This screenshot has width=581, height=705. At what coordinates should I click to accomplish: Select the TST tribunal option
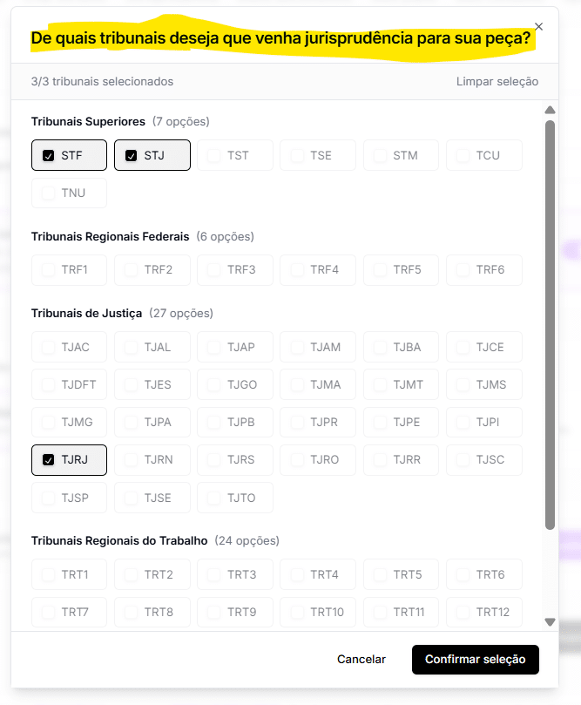(214, 156)
